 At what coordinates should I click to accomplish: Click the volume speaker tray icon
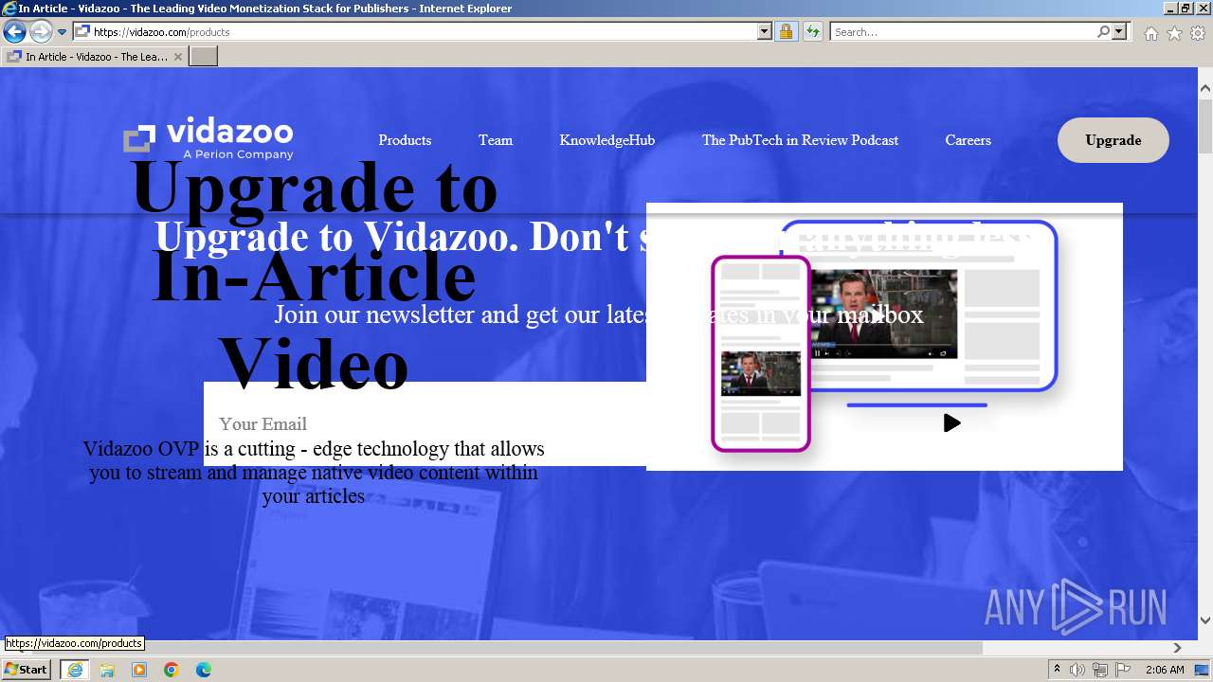pos(1077,670)
